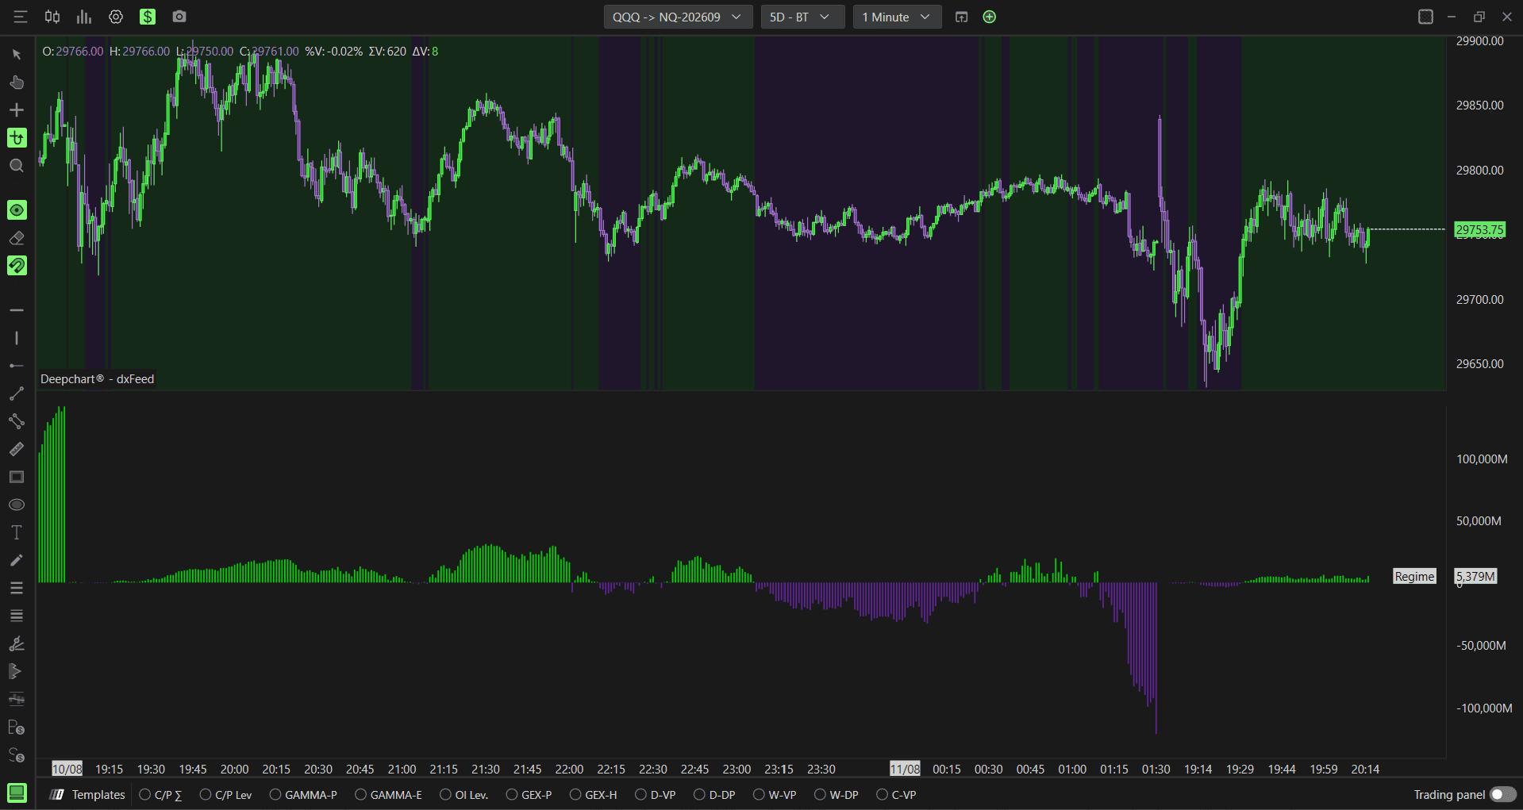Select the polyline path drawing tool

pyautogui.click(x=17, y=421)
